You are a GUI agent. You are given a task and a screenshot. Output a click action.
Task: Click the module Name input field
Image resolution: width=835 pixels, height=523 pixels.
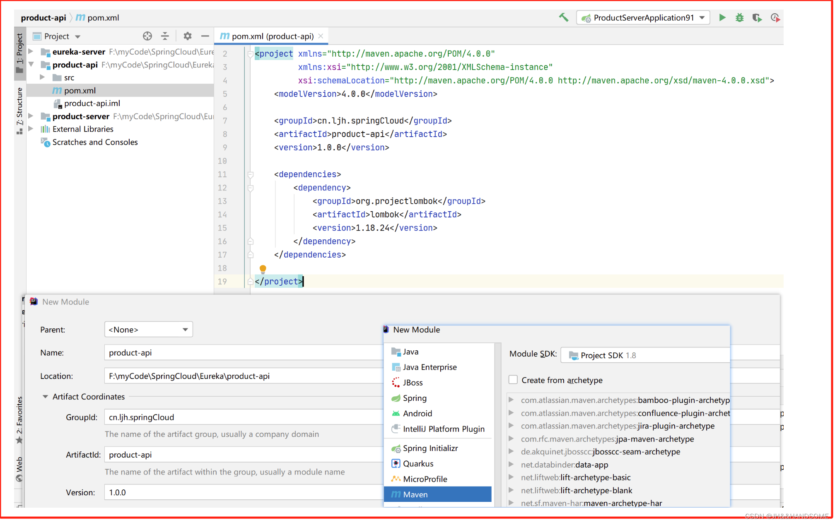tap(244, 353)
